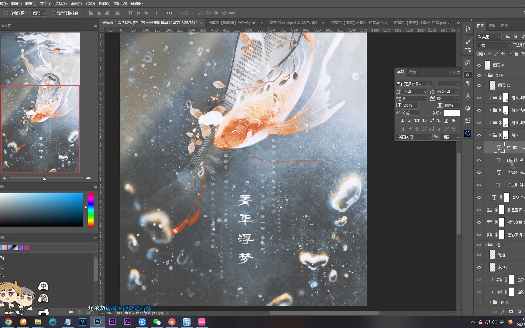Apply Strikethrough in Character panel
This screenshot has height=328, width=525.
(x=454, y=121)
